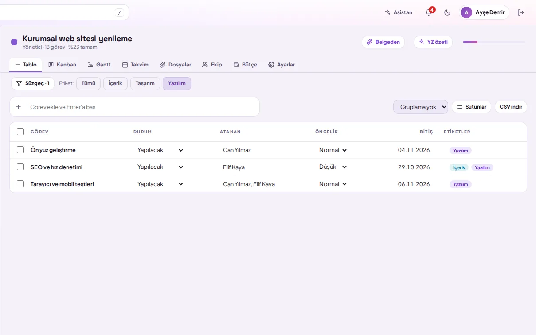The height and width of the screenshot is (335, 536).
Task: Open the Asistan sparkle assistant
Action: [399, 12]
